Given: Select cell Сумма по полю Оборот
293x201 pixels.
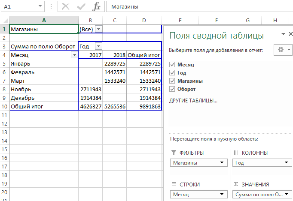Looking at the screenshot, I should pyautogui.click(x=44, y=46).
